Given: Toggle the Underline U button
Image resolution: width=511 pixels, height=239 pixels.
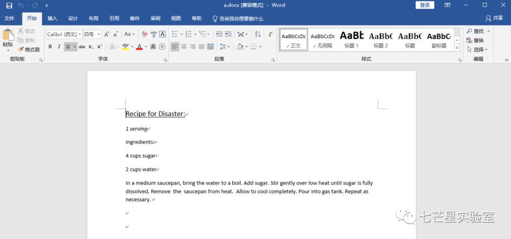Looking at the screenshot, I should pyautogui.click(x=68, y=47).
